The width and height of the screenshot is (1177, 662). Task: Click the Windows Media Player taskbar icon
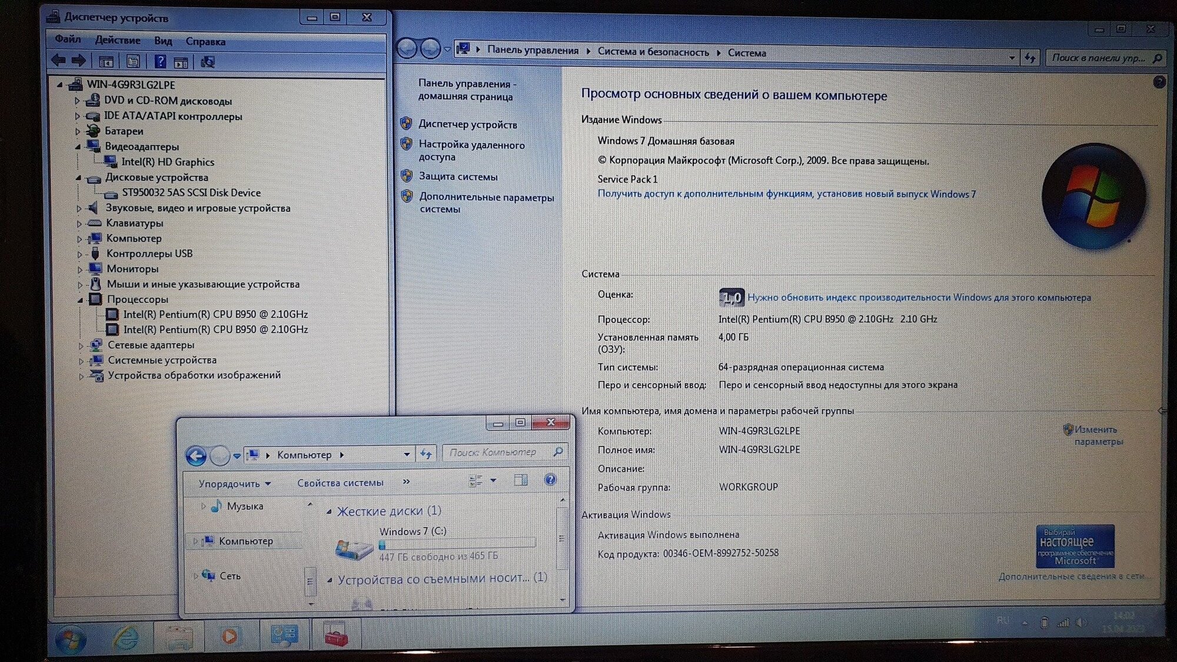pos(230,636)
